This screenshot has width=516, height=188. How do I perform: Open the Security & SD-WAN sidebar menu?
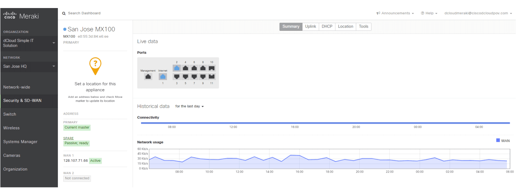29,101
